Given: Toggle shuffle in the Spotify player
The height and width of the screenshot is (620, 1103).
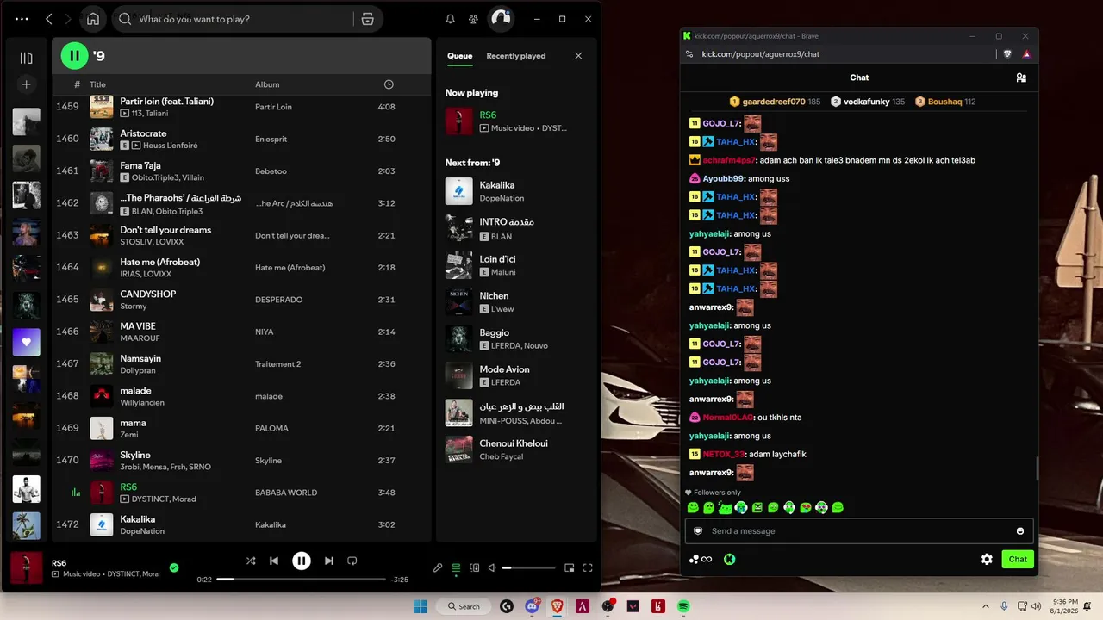Looking at the screenshot, I should pyautogui.click(x=251, y=561).
